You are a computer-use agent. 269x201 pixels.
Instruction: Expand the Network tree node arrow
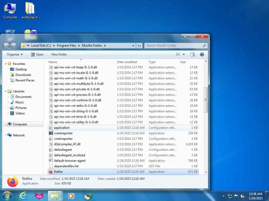tap(6, 135)
